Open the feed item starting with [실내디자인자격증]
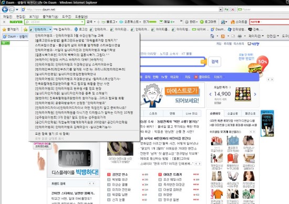289x204 pixels. pos(71,93)
